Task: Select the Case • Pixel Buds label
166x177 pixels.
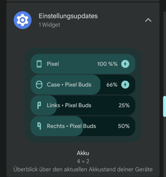Action: (69, 85)
